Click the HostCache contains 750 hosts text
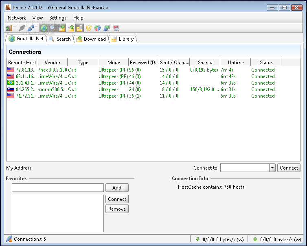This screenshot has height=246, width=307. tap(212, 187)
